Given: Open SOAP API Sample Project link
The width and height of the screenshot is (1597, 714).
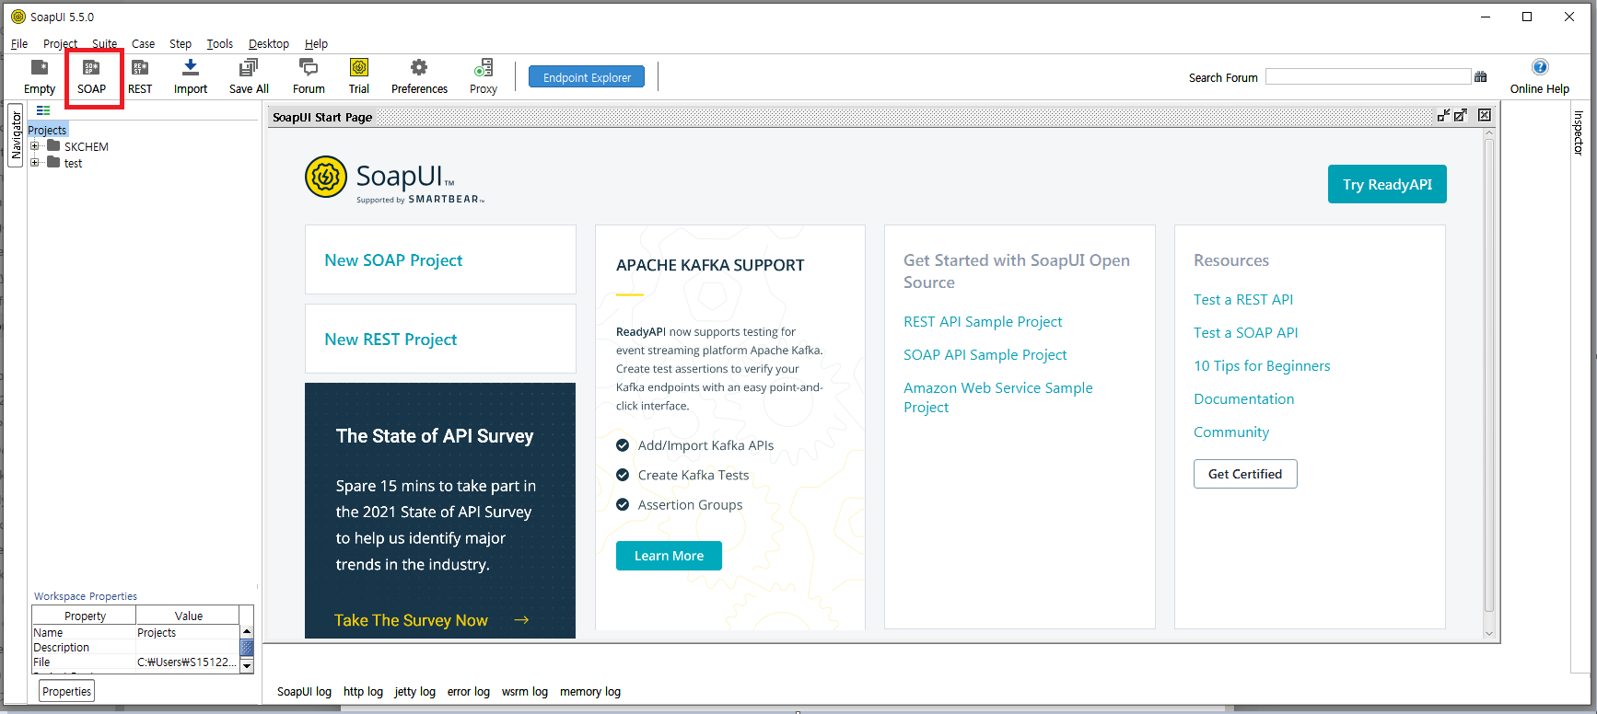Looking at the screenshot, I should (x=985, y=354).
